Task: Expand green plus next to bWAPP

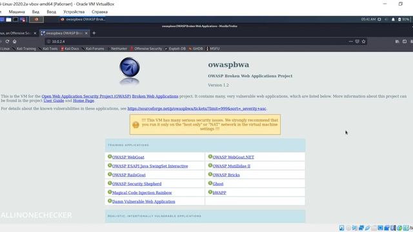Action: pos(210,192)
